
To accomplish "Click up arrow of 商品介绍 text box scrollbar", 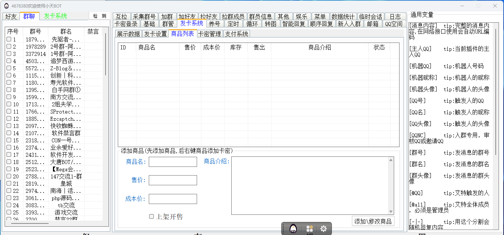I will [391, 160].
